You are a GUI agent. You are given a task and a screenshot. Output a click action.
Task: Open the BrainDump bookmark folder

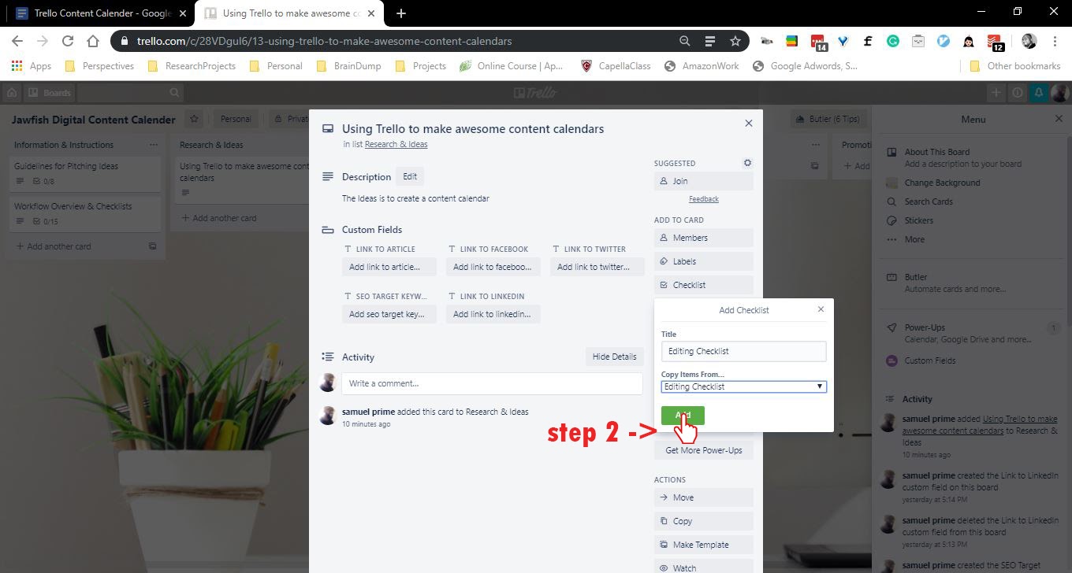[x=348, y=66]
